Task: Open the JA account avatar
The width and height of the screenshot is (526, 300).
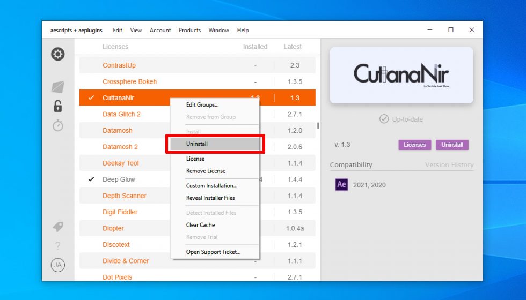Action: pyautogui.click(x=58, y=265)
